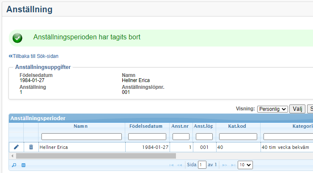Click the Kat.kod column header

[x=237, y=126]
